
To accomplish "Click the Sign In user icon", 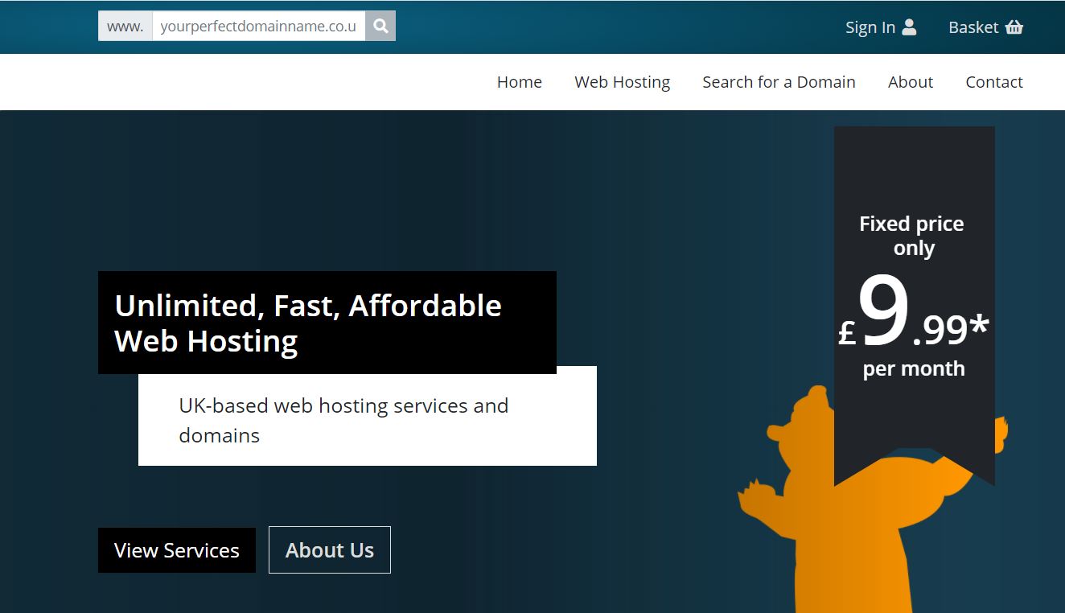I will (909, 27).
